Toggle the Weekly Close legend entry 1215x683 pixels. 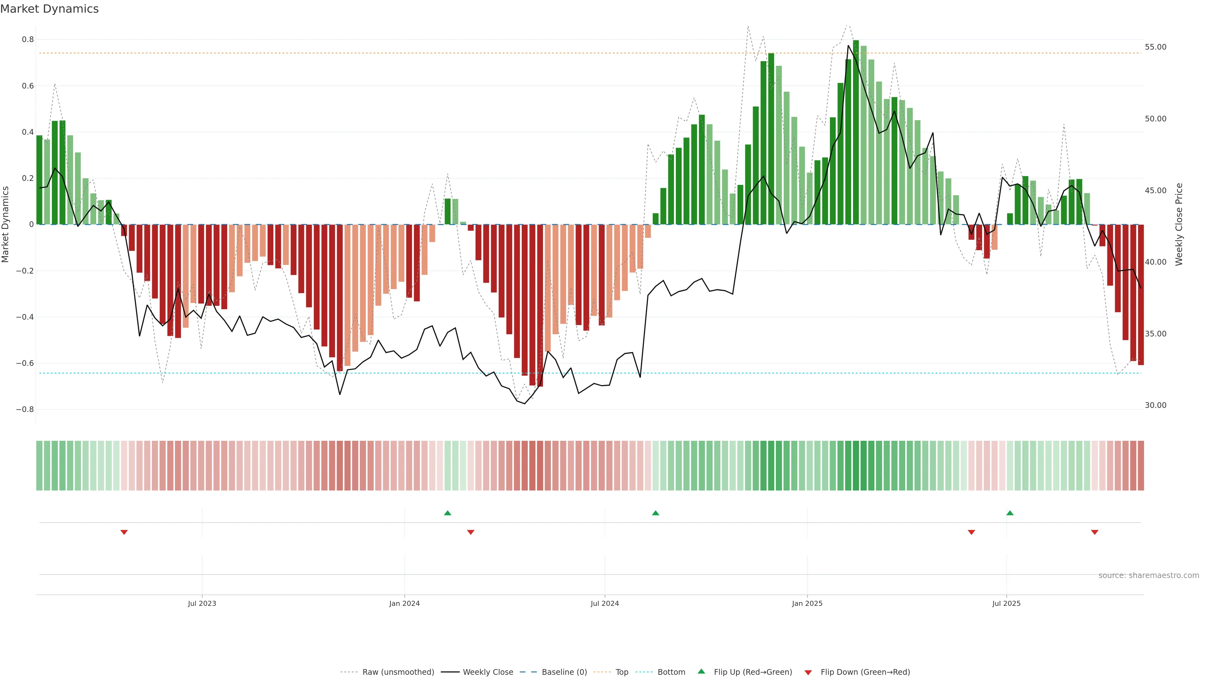point(488,672)
